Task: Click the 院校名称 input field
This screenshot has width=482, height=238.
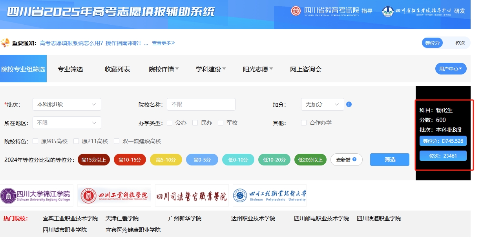Action: [201, 104]
